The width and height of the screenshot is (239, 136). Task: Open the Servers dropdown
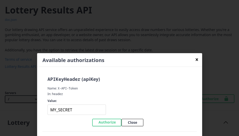pos(21,99)
